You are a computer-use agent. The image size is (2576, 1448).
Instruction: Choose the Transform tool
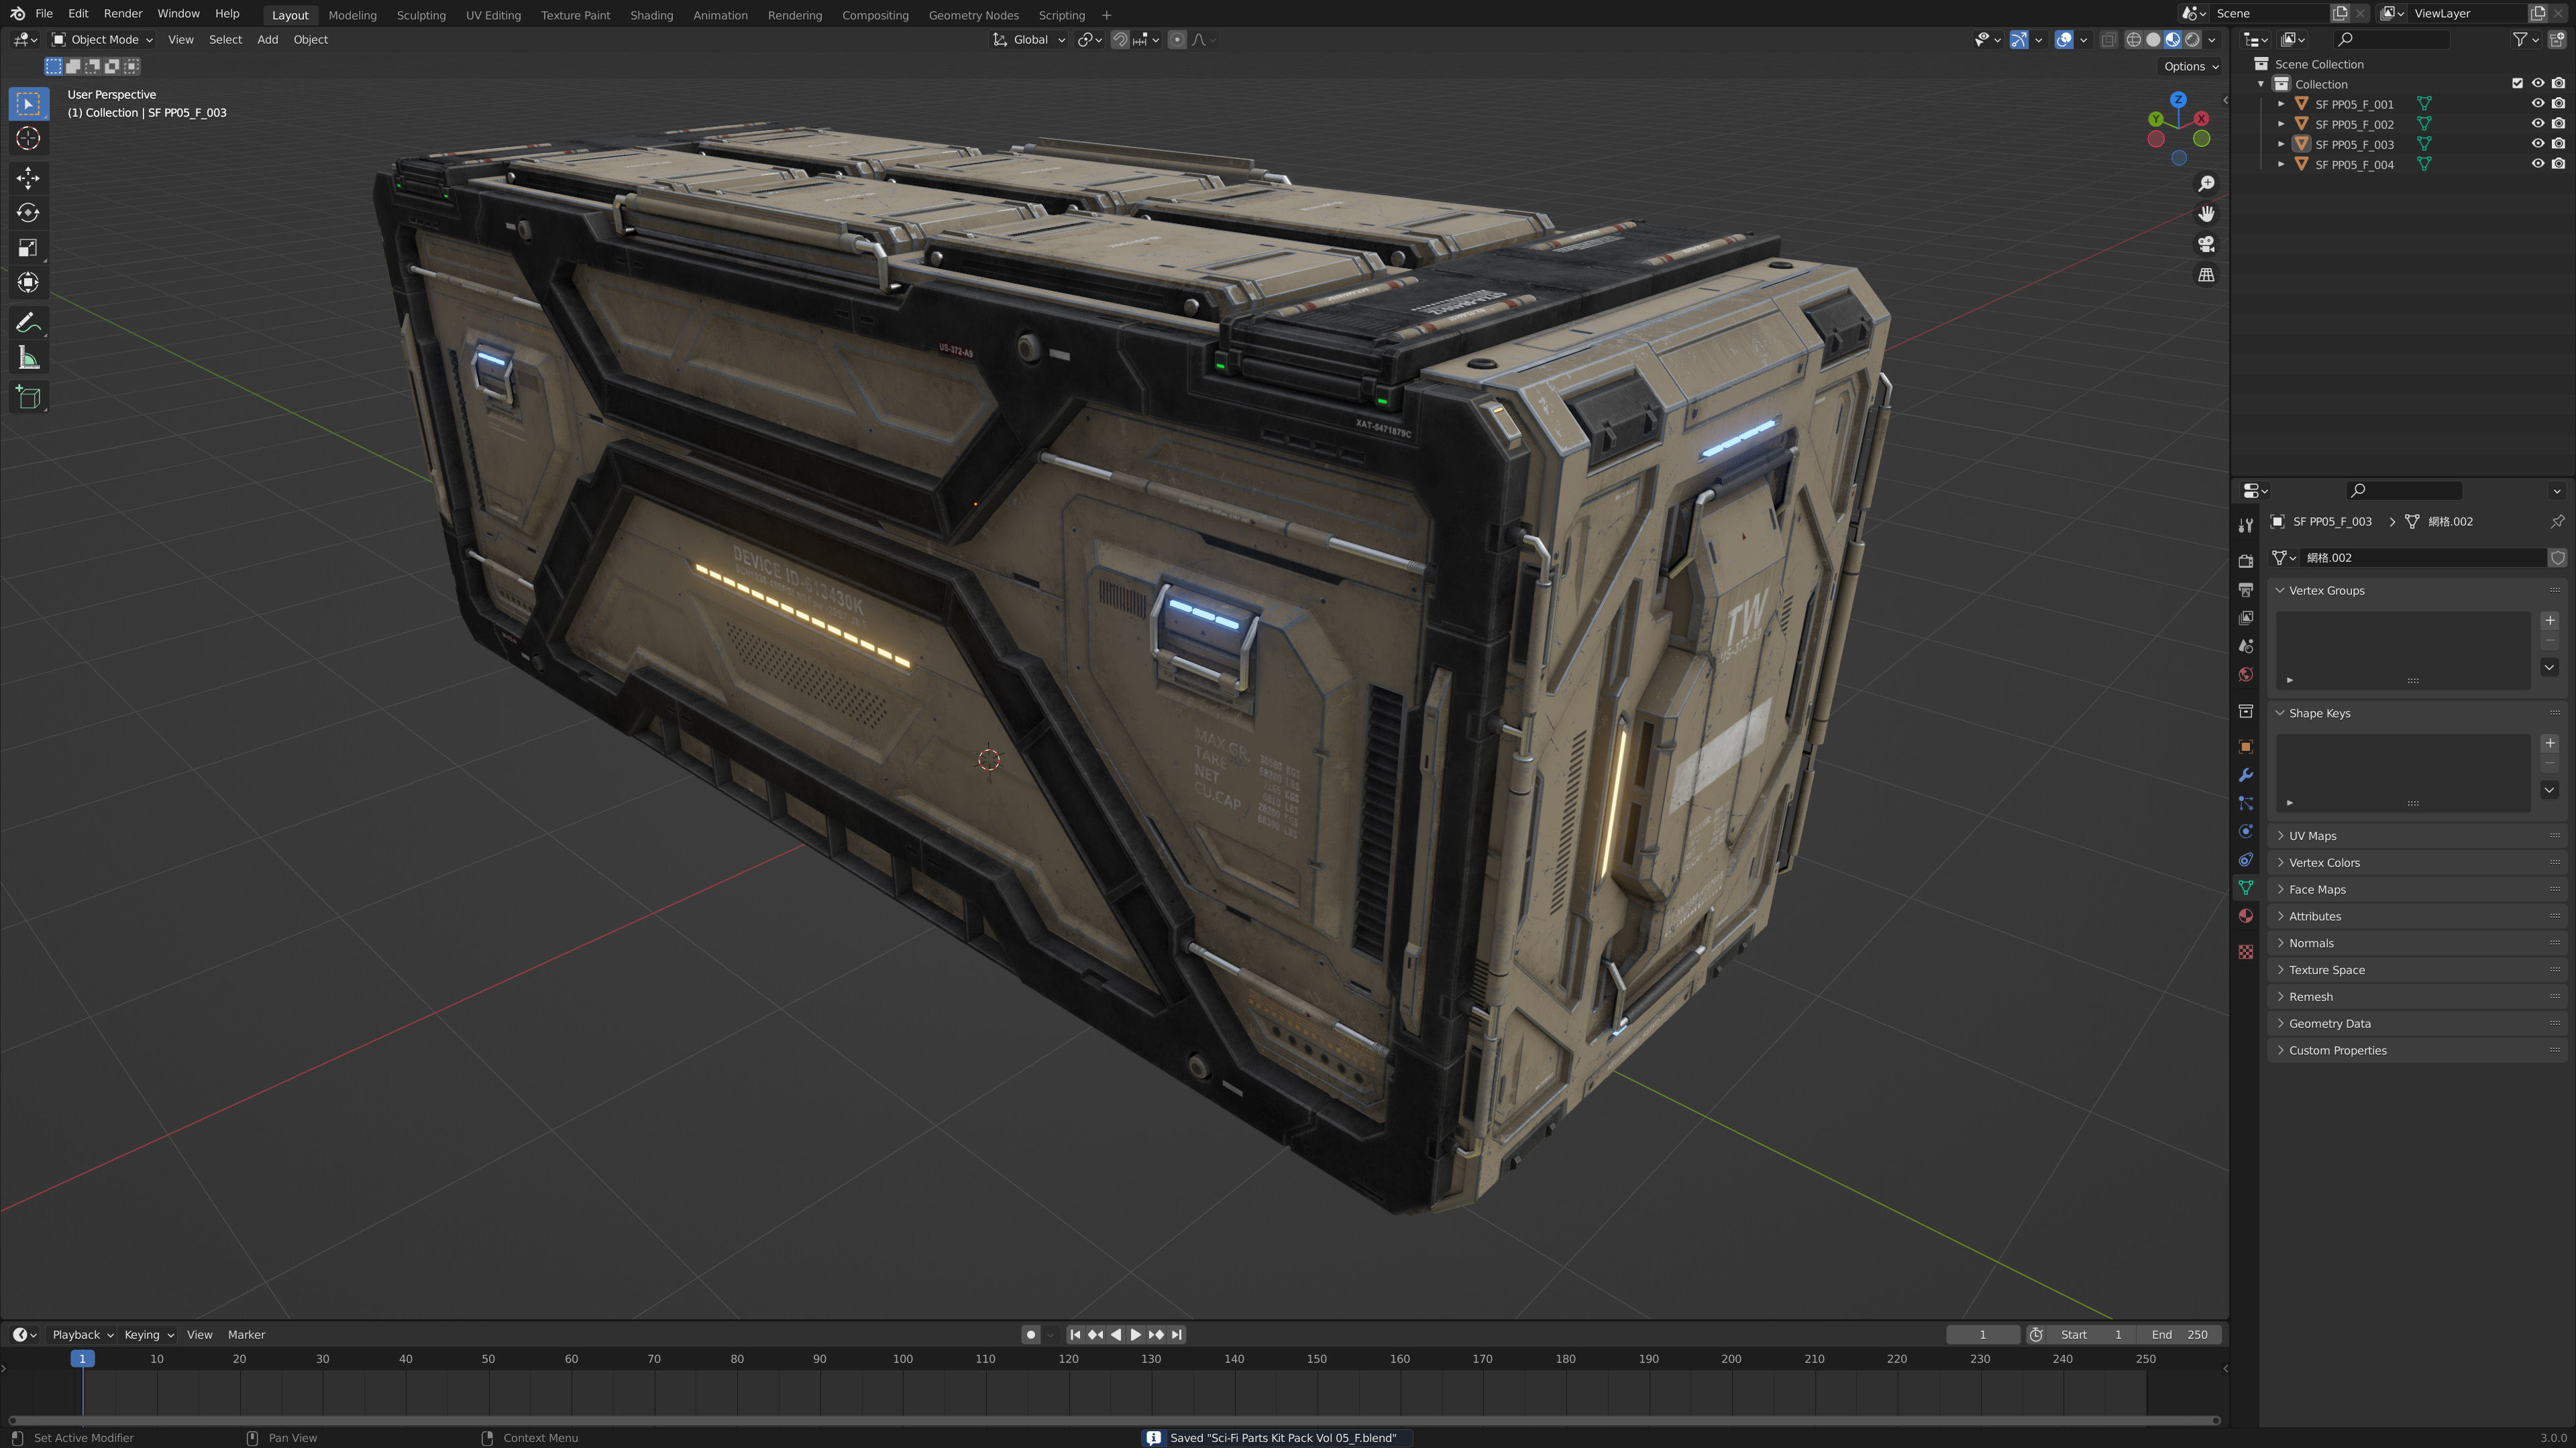28,283
